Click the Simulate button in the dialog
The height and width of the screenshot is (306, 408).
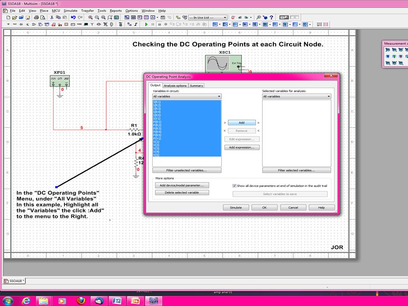point(236,207)
